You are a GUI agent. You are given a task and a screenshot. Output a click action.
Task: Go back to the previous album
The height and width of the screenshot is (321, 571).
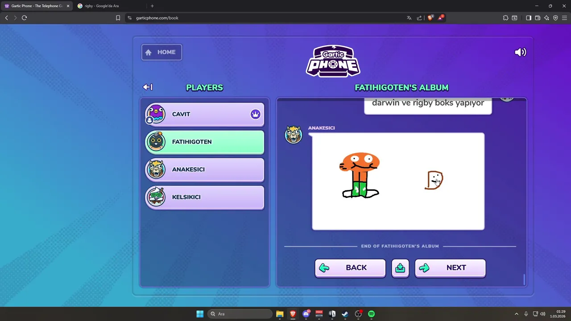click(350, 268)
